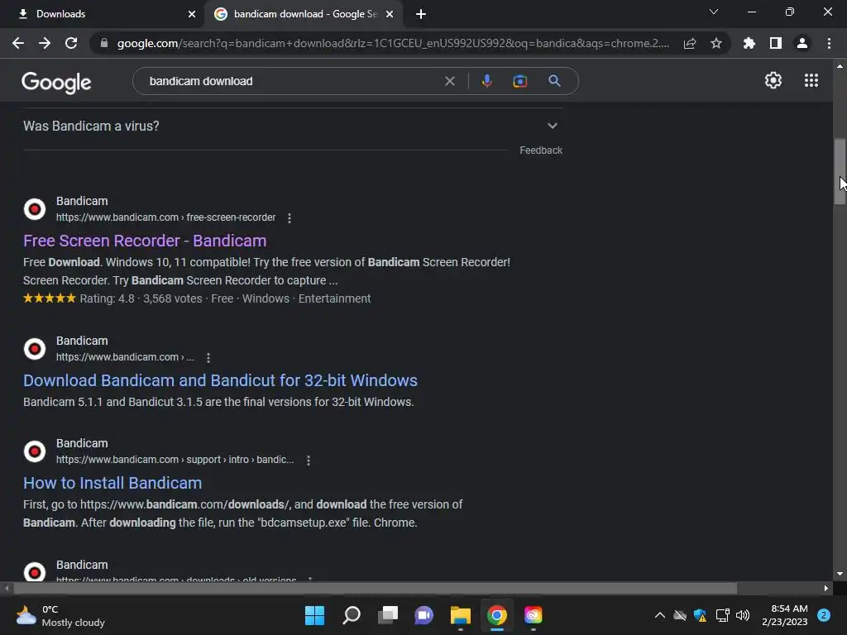Open the weather widget showing Mostly cloudy
This screenshot has width=847, height=635.
[x=60, y=615]
